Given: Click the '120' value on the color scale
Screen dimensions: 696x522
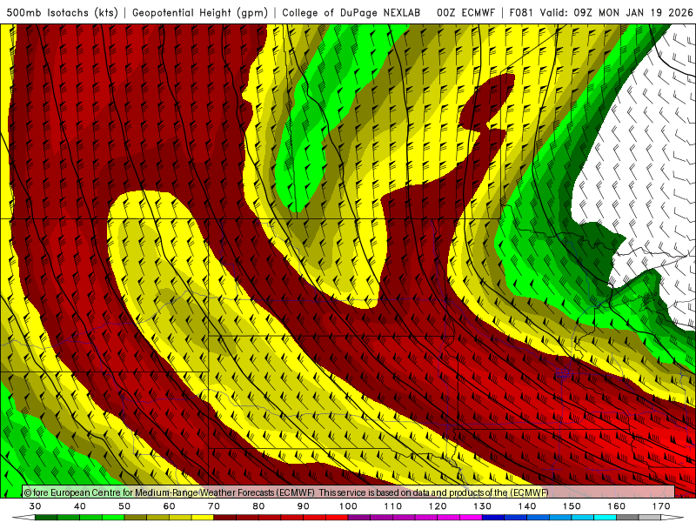Looking at the screenshot, I should 438,506.
